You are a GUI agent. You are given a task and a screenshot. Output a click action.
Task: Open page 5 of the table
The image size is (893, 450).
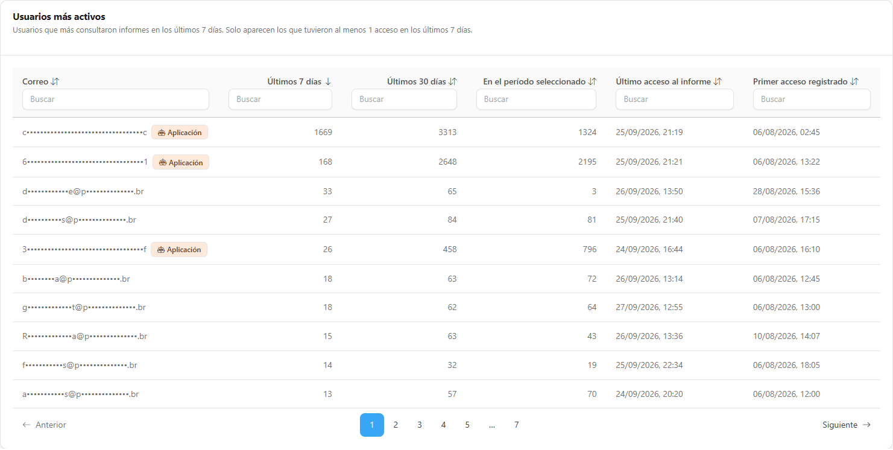point(467,425)
